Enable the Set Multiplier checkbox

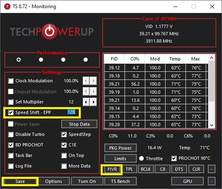[11, 102]
